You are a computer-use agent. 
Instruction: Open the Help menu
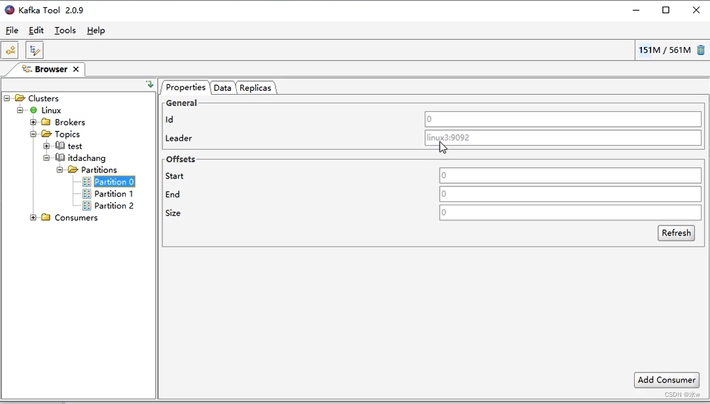click(x=96, y=30)
